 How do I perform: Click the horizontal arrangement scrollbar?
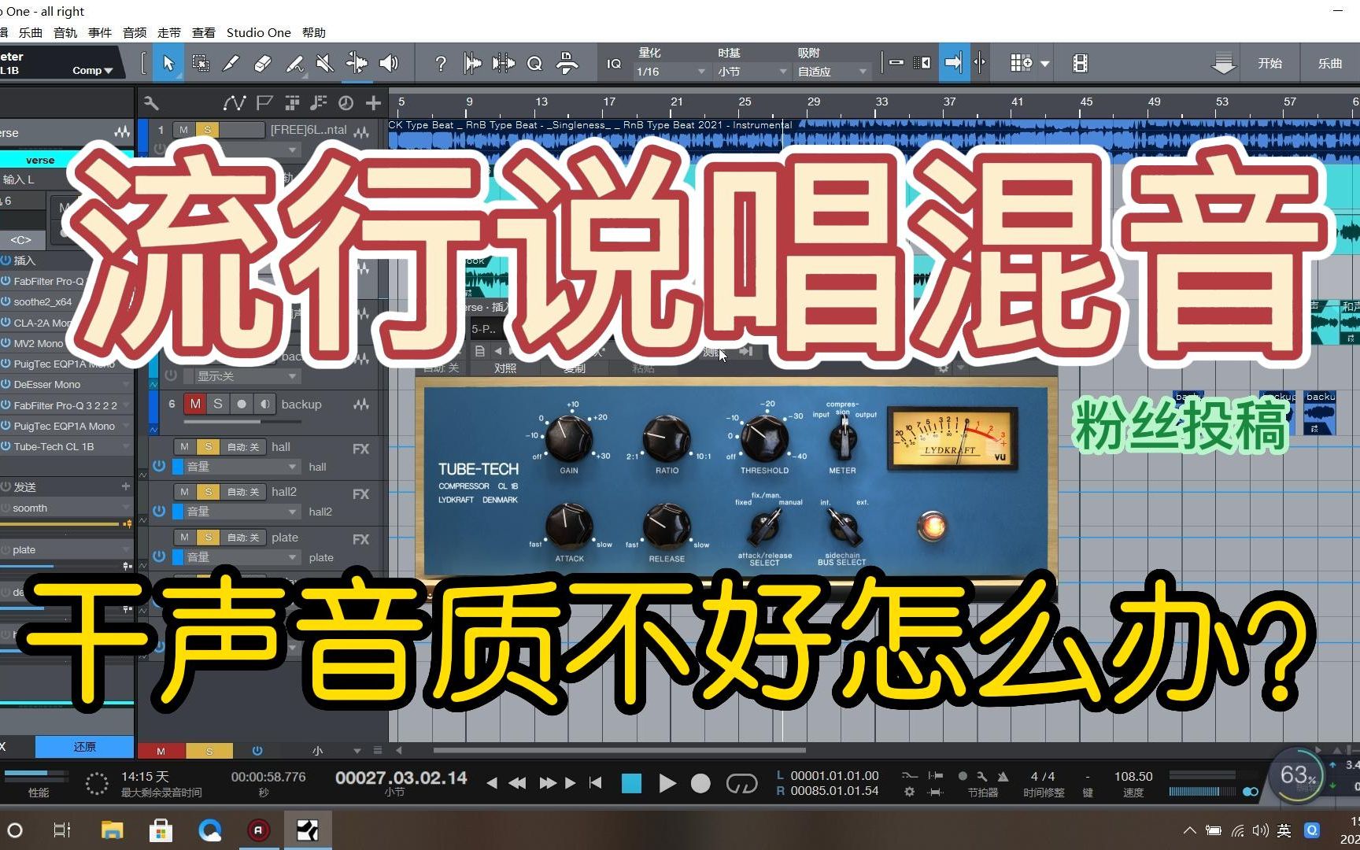coord(619,750)
